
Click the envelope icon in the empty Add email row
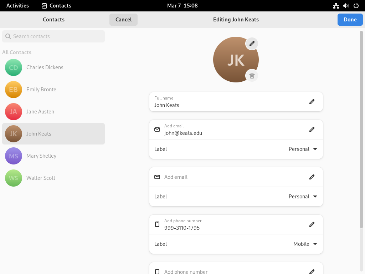(x=157, y=177)
